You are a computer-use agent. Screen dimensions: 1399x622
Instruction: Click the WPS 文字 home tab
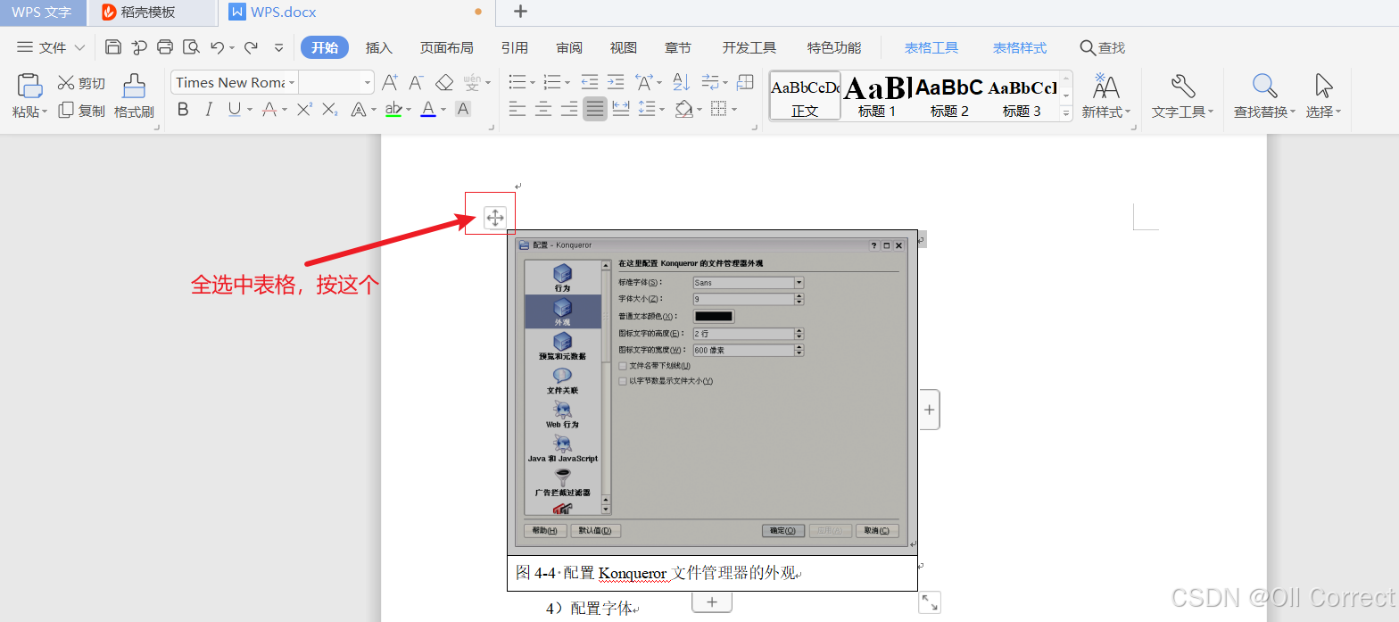(43, 12)
